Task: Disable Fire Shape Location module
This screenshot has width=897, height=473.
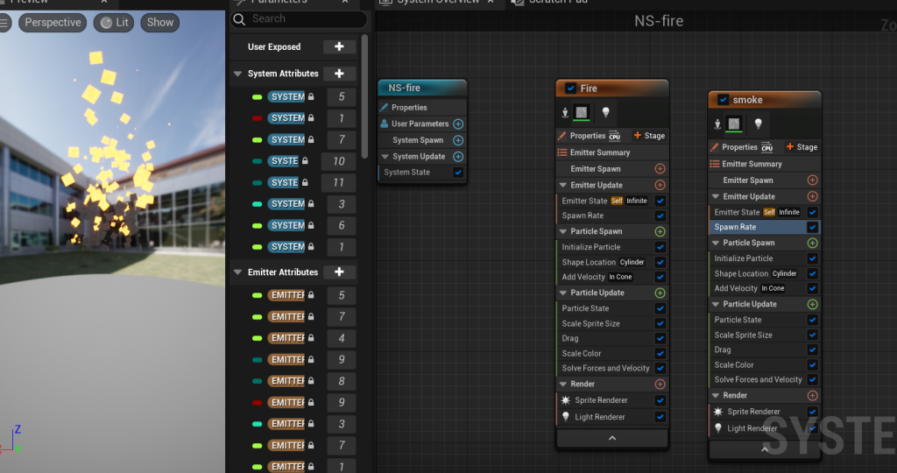Action: click(660, 262)
